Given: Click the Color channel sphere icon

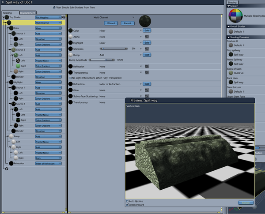Looking at the screenshot, I should (71, 30).
